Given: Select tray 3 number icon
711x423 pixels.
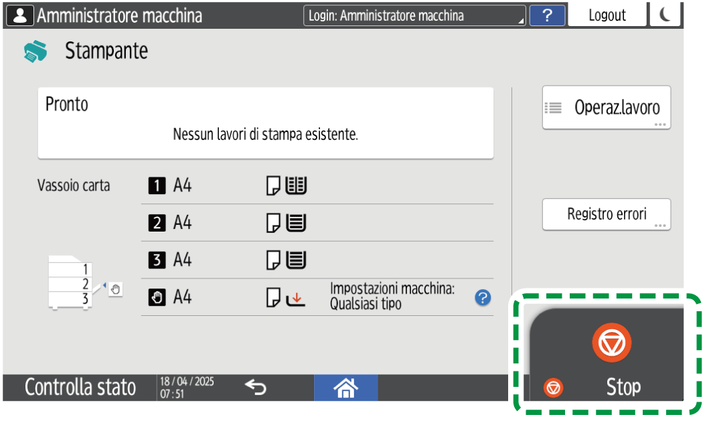Looking at the screenshot, I should click(157, 260).
